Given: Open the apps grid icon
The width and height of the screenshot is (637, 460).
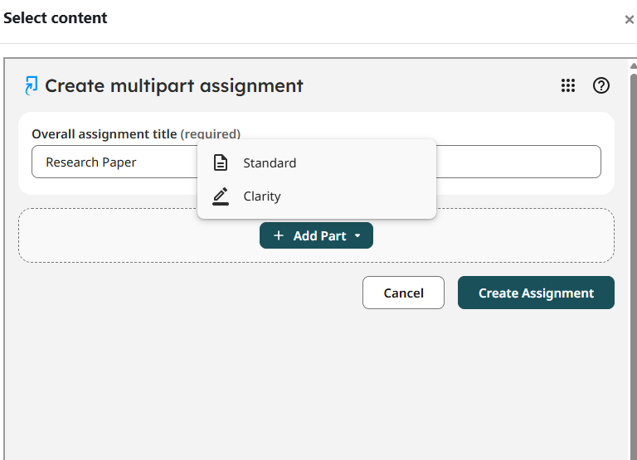Looking at the screenshot, I should tap(568, 85).
